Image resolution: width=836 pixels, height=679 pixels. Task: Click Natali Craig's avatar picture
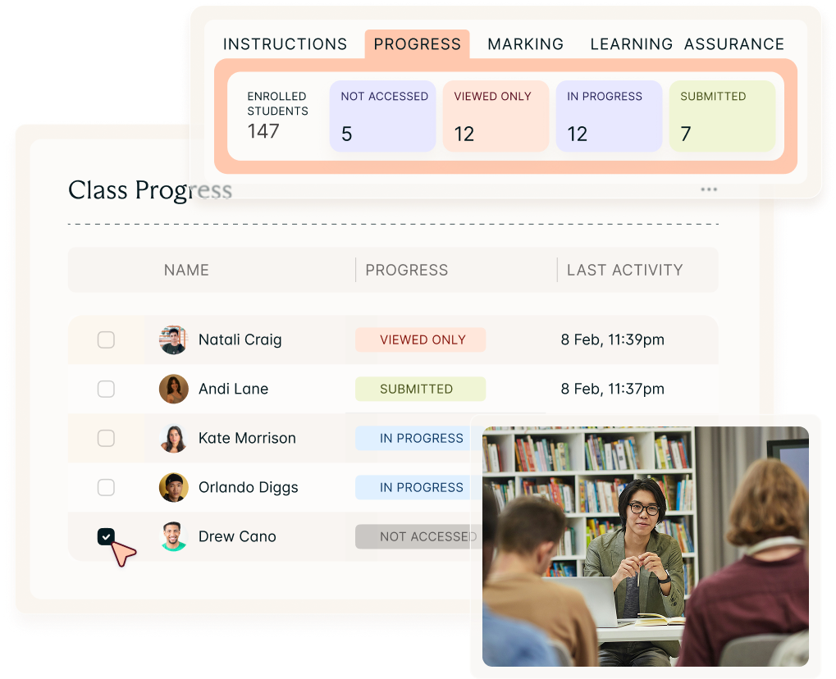[x=173, y=339]
